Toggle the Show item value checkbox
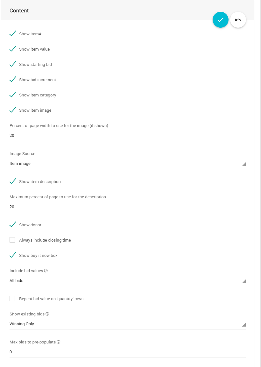 pos(12,49)
